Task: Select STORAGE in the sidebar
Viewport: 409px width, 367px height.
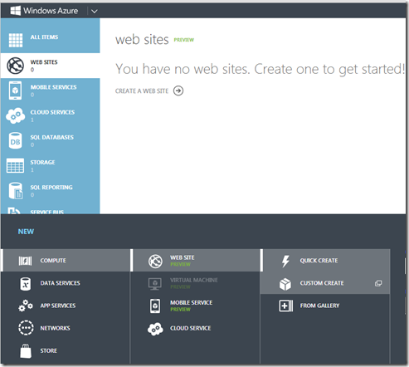Action: click(x=42, y=162)
